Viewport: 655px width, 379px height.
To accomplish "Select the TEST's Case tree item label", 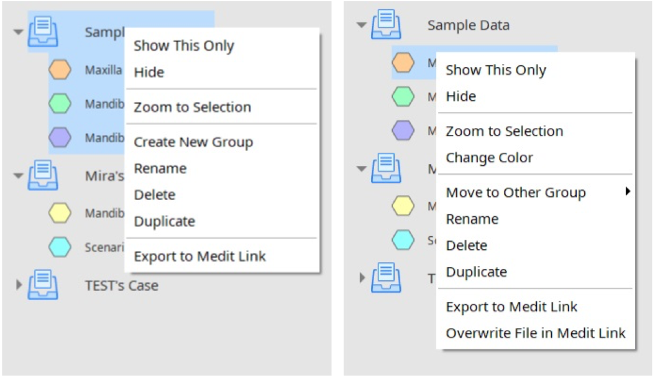I will pos(122,285).
